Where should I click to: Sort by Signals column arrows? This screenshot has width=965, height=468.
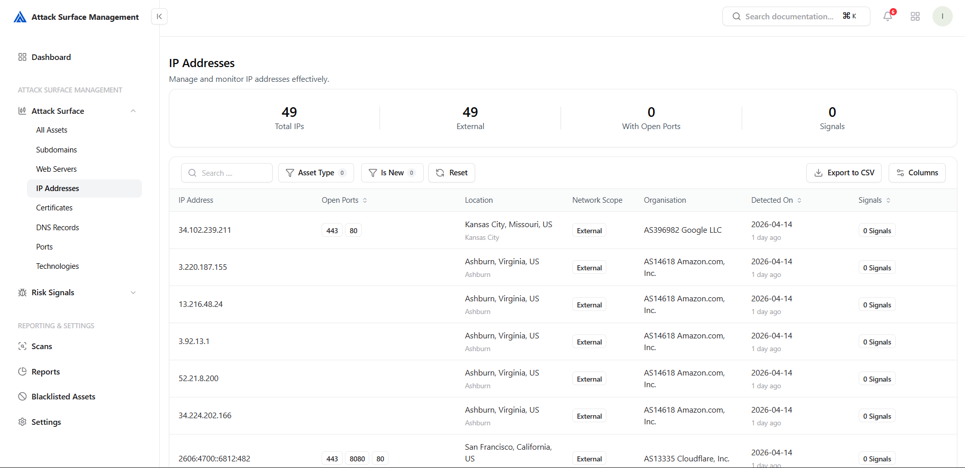pos(888,200)
